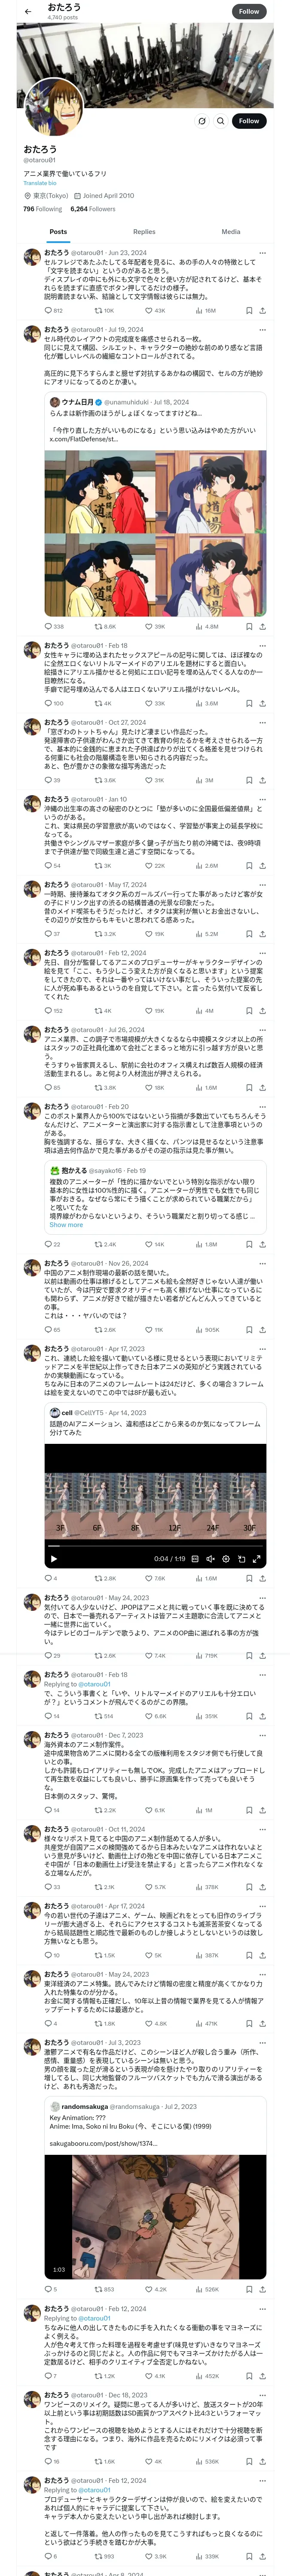Open more options on Jun 23, 2024 post
The image size is (290, 2576).
click(x=262, y=253)
